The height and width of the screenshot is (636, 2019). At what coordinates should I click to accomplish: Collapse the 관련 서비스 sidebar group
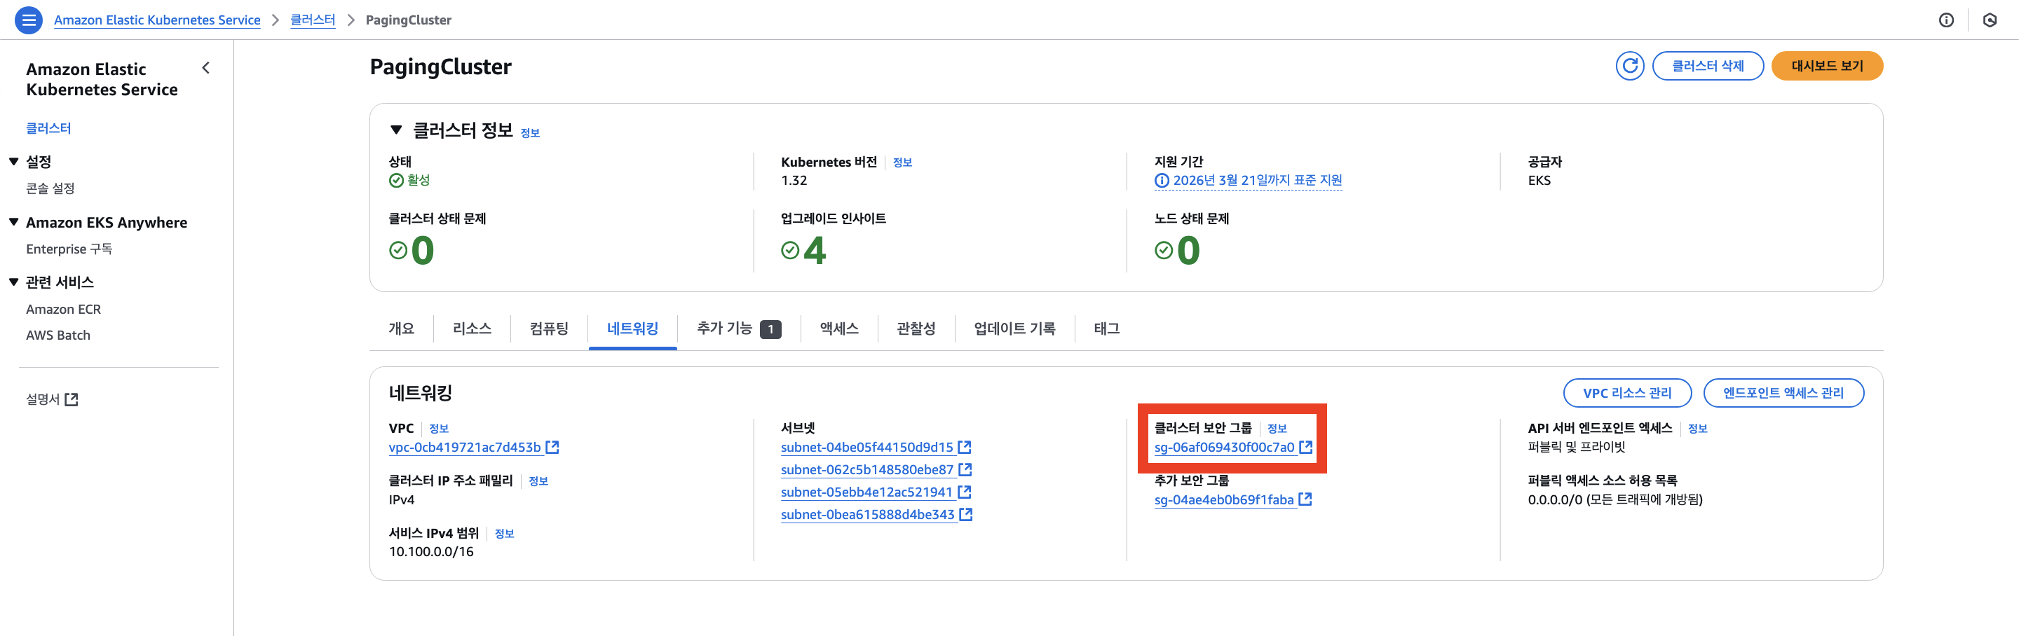click(13, 282)
